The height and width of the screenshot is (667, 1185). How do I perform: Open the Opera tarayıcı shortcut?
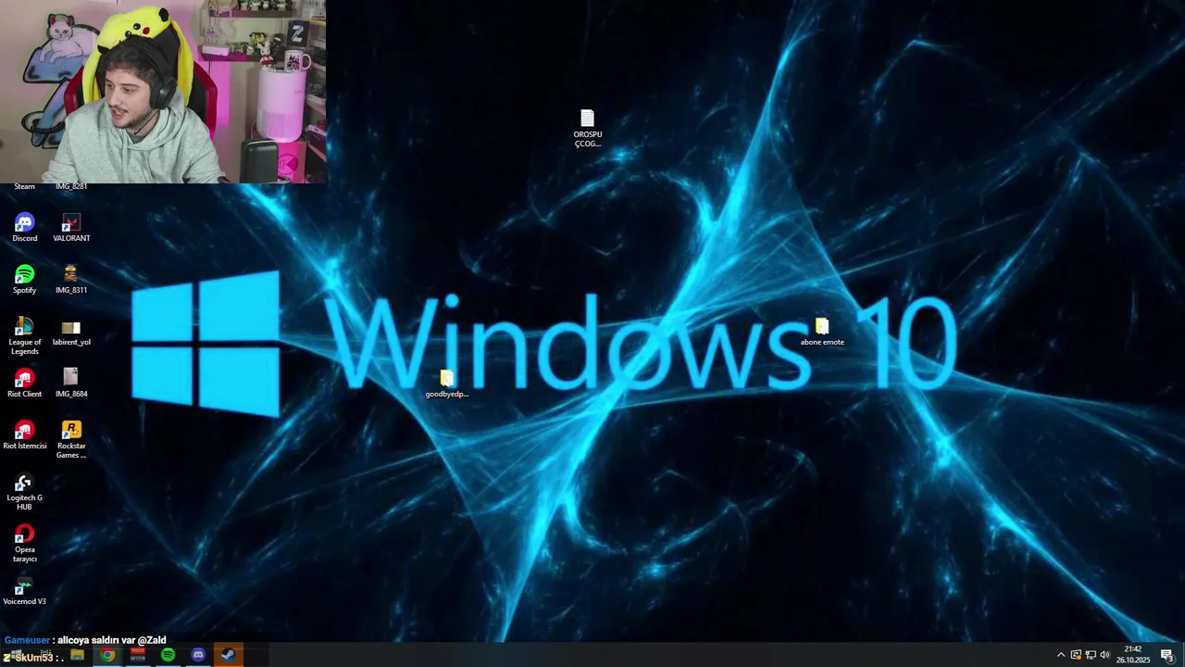point(24,543)
